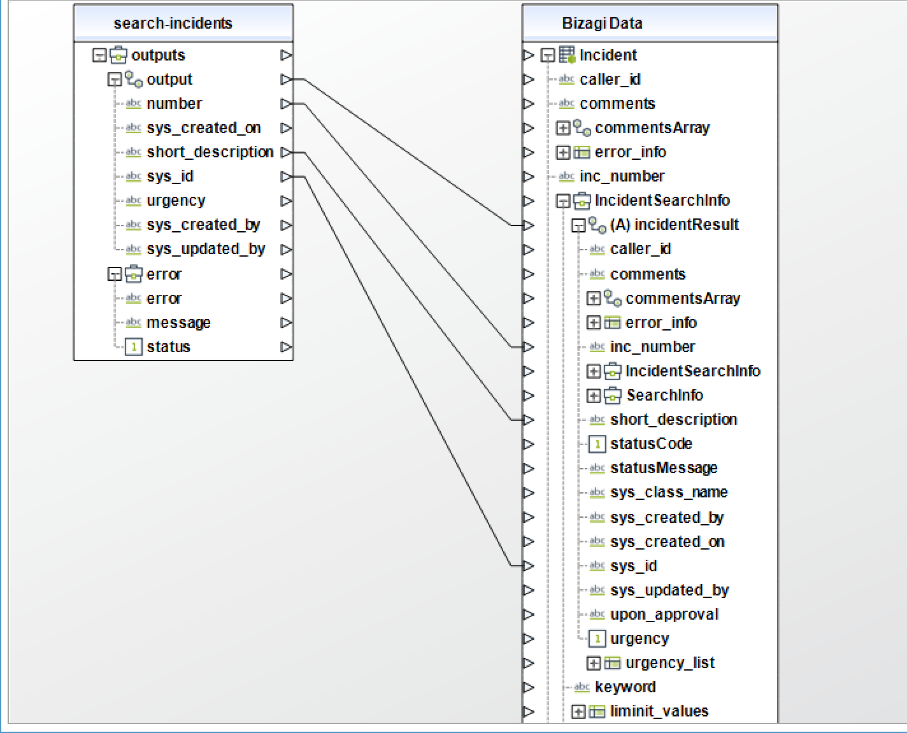
Task: Collapse the output node in search-incidents
Action: pos(115,80)
